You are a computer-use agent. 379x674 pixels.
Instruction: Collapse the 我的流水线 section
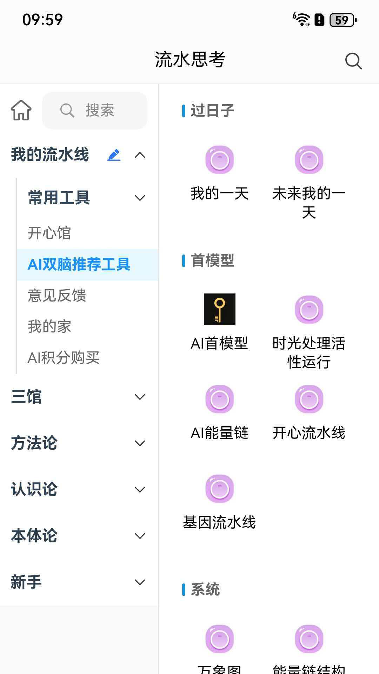tap(140, 154)
